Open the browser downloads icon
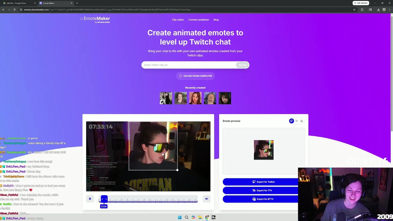Image resolution: width=393 pixels, height=221 pixels. (378, 10)
